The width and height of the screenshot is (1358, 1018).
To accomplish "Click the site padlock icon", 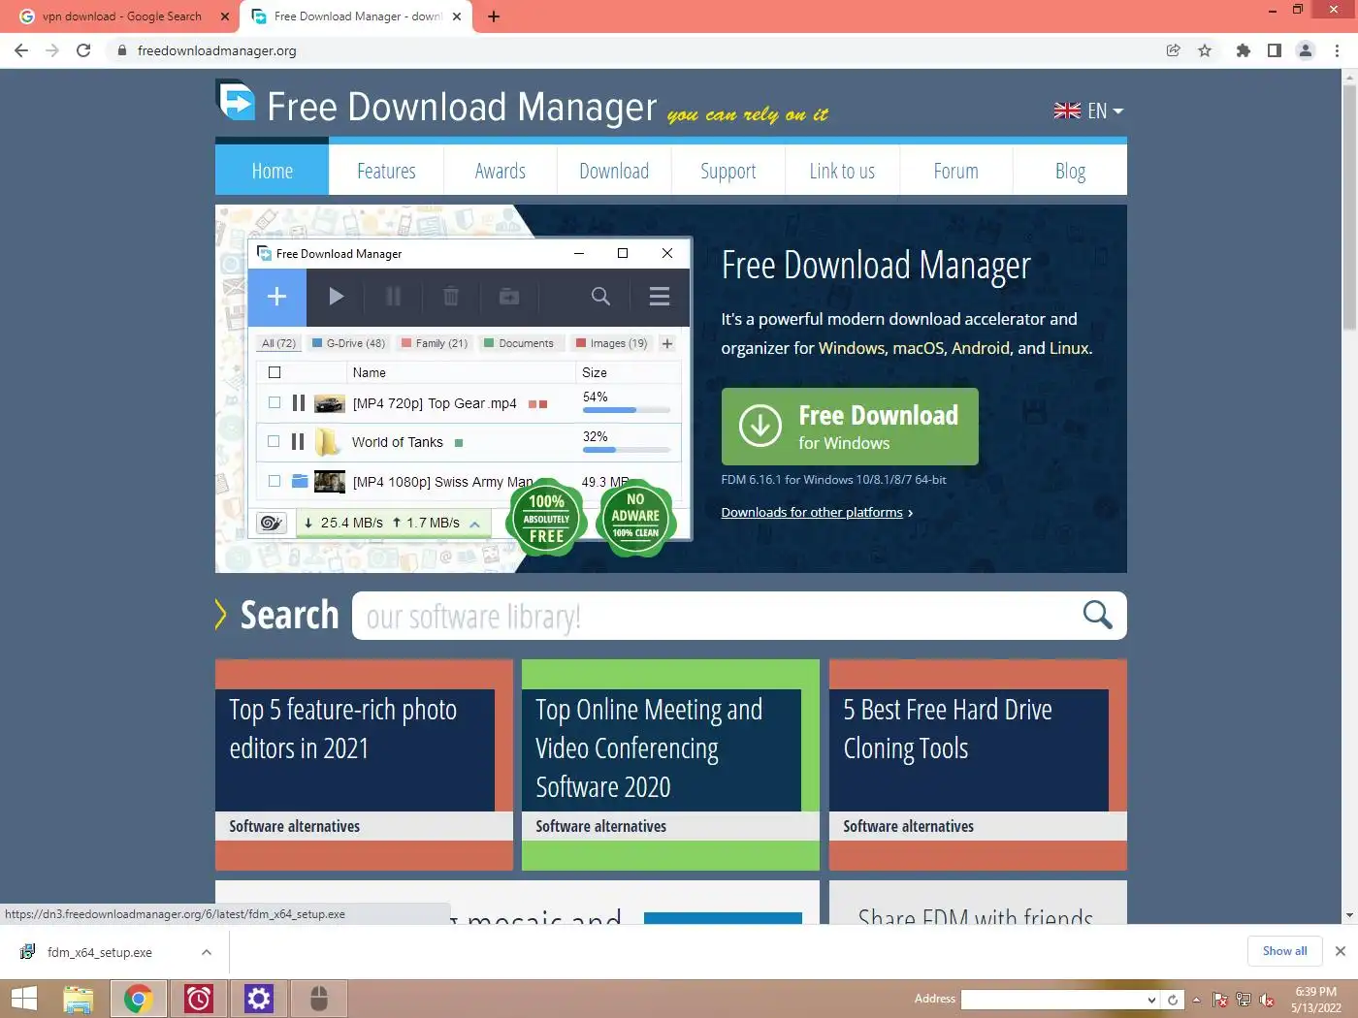I will click(x=122, y=50).
